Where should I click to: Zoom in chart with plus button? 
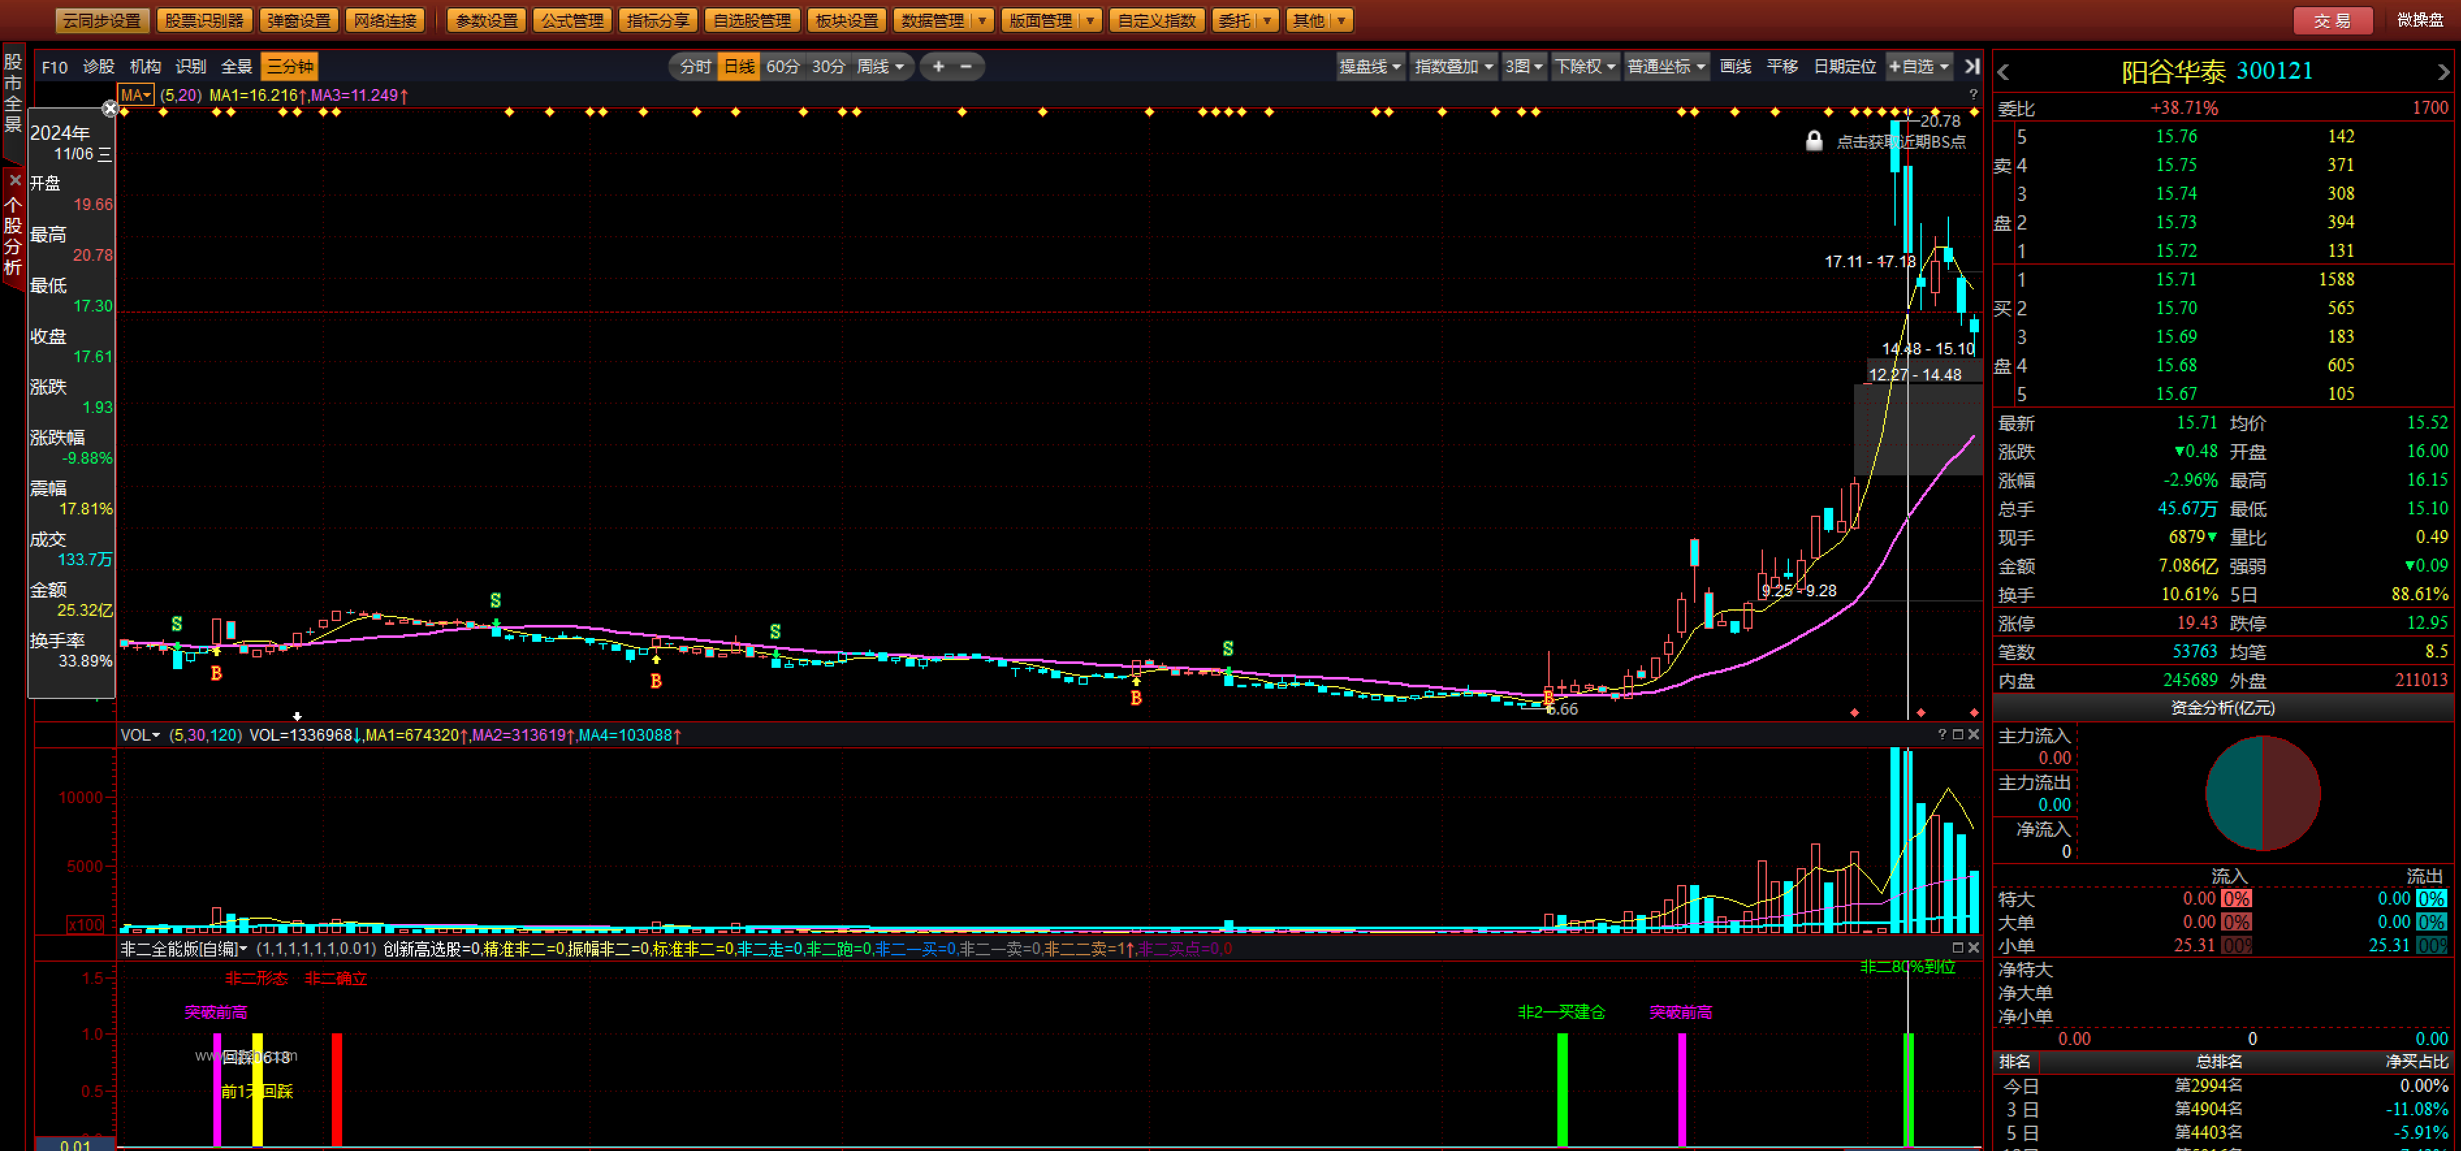pos(938,67)
